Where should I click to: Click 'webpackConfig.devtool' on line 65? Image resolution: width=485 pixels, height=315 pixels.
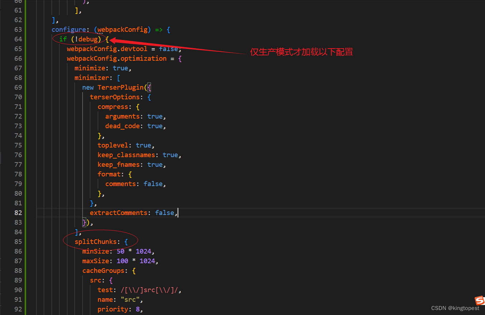[107, 49]
